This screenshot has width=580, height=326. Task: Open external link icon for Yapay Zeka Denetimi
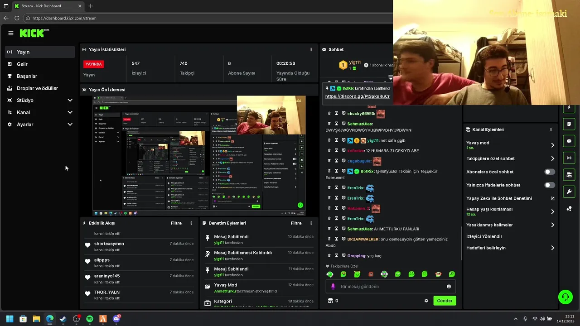click(x=552, y=198)
